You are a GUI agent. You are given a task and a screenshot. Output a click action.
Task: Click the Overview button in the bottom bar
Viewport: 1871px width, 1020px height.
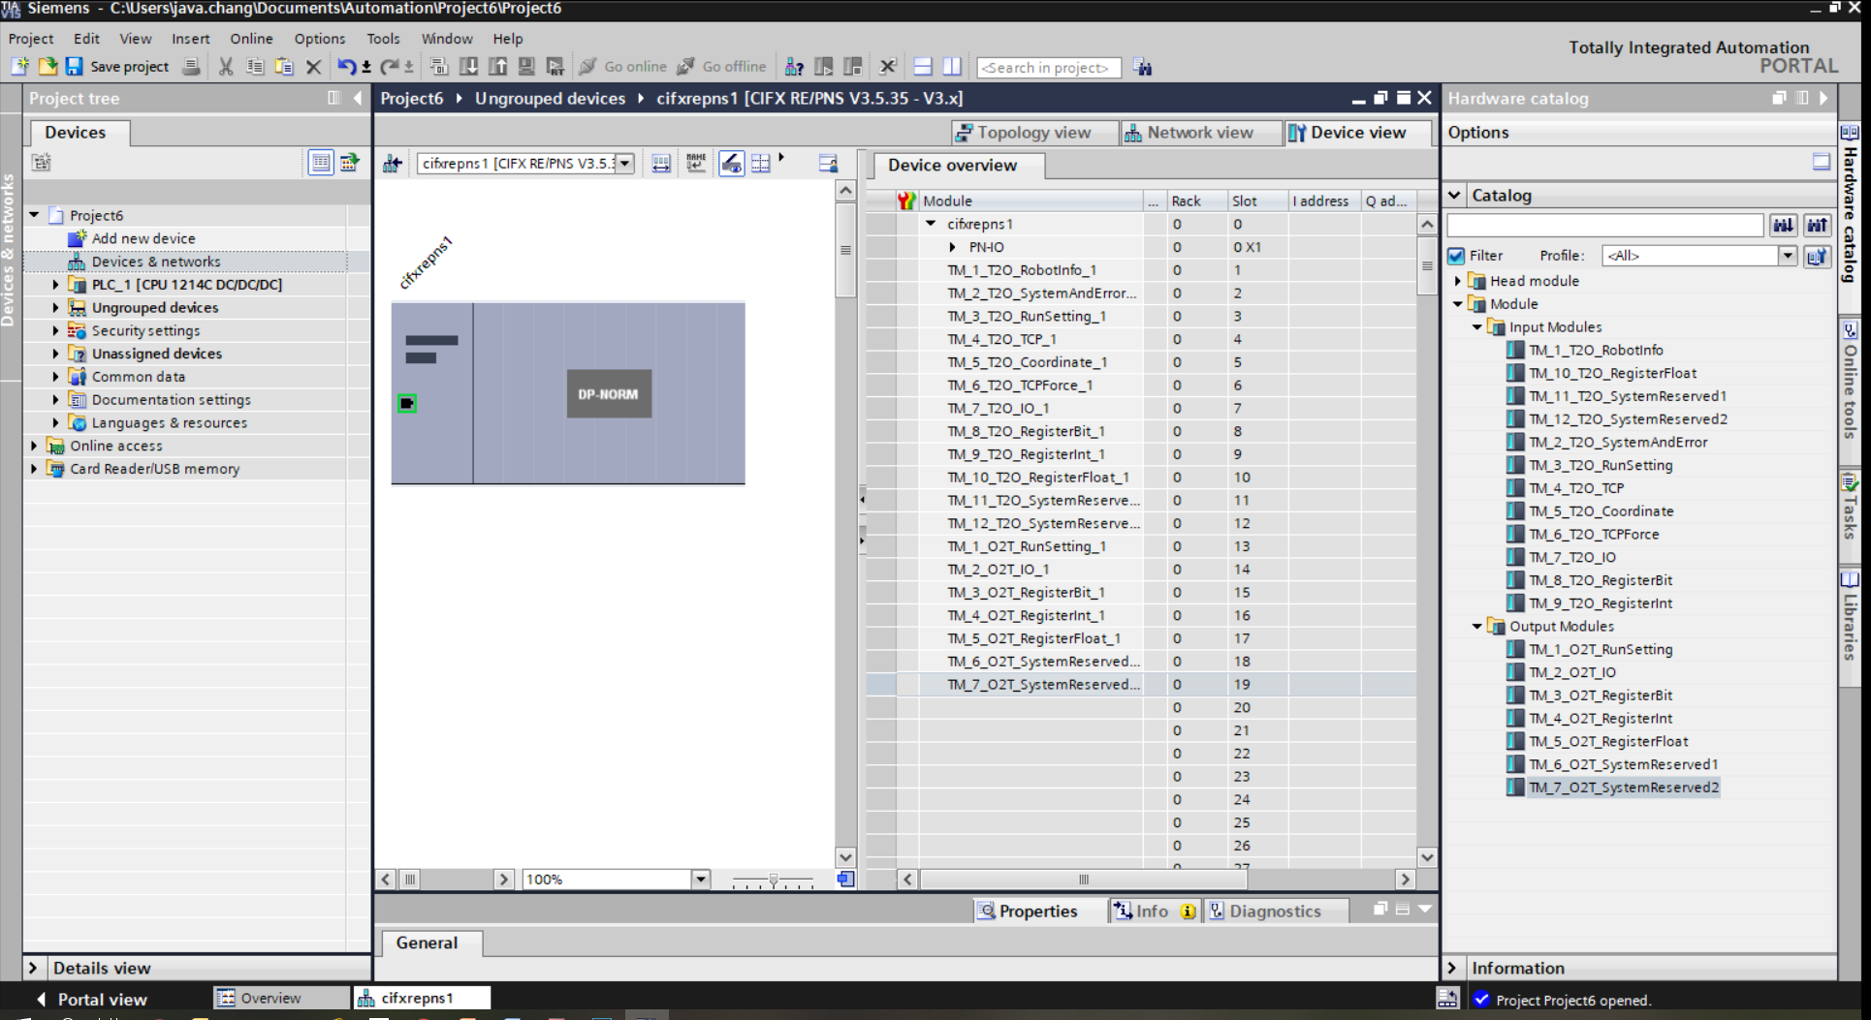click(x=281, y=998)
